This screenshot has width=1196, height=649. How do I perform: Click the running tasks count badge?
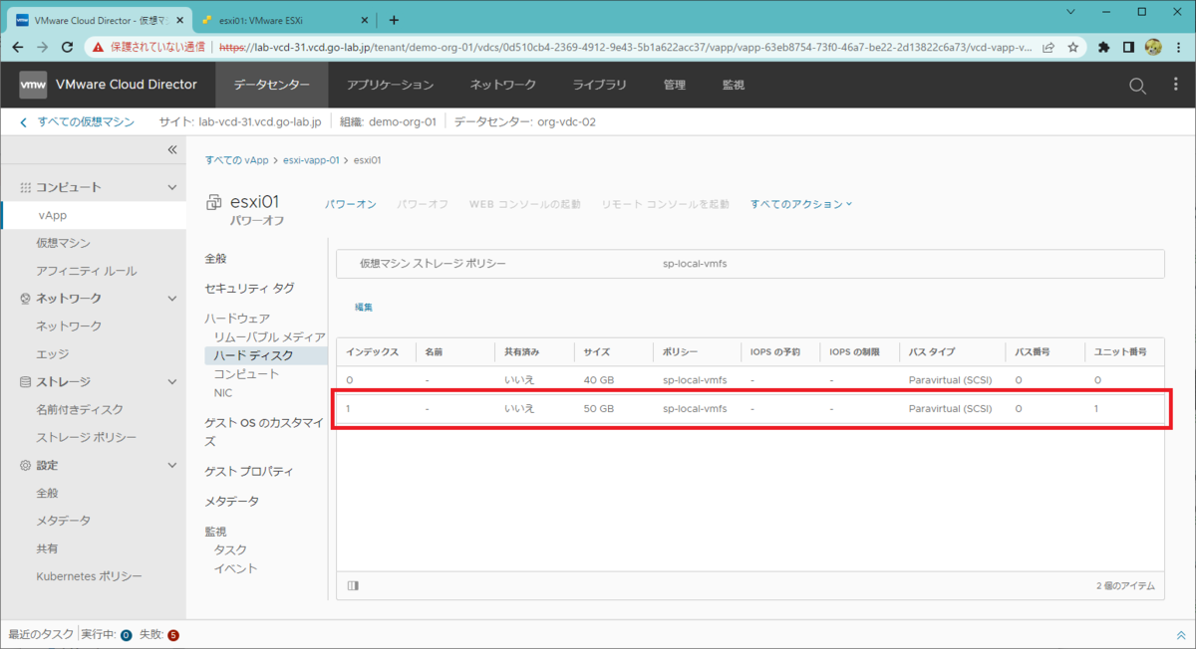126,635
